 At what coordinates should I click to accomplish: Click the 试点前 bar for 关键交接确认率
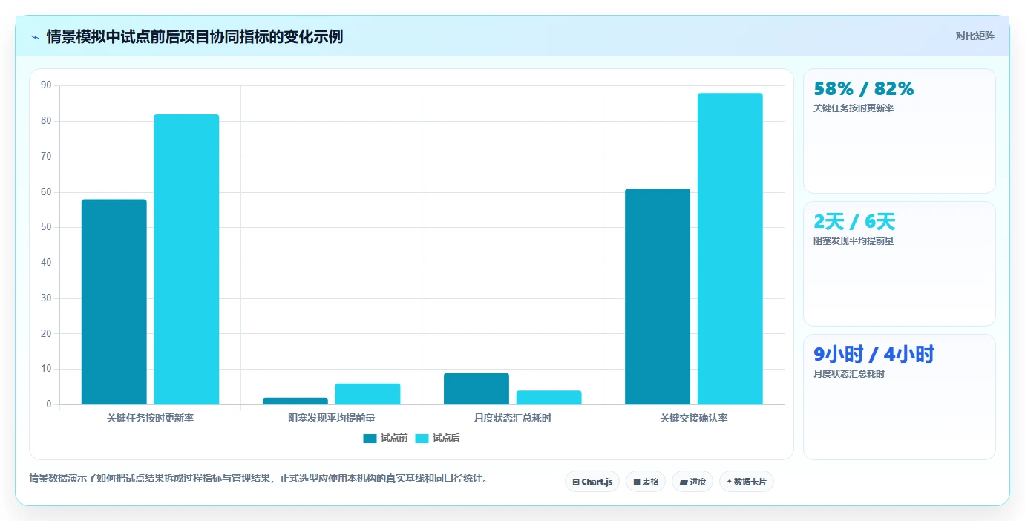[658, 297]
